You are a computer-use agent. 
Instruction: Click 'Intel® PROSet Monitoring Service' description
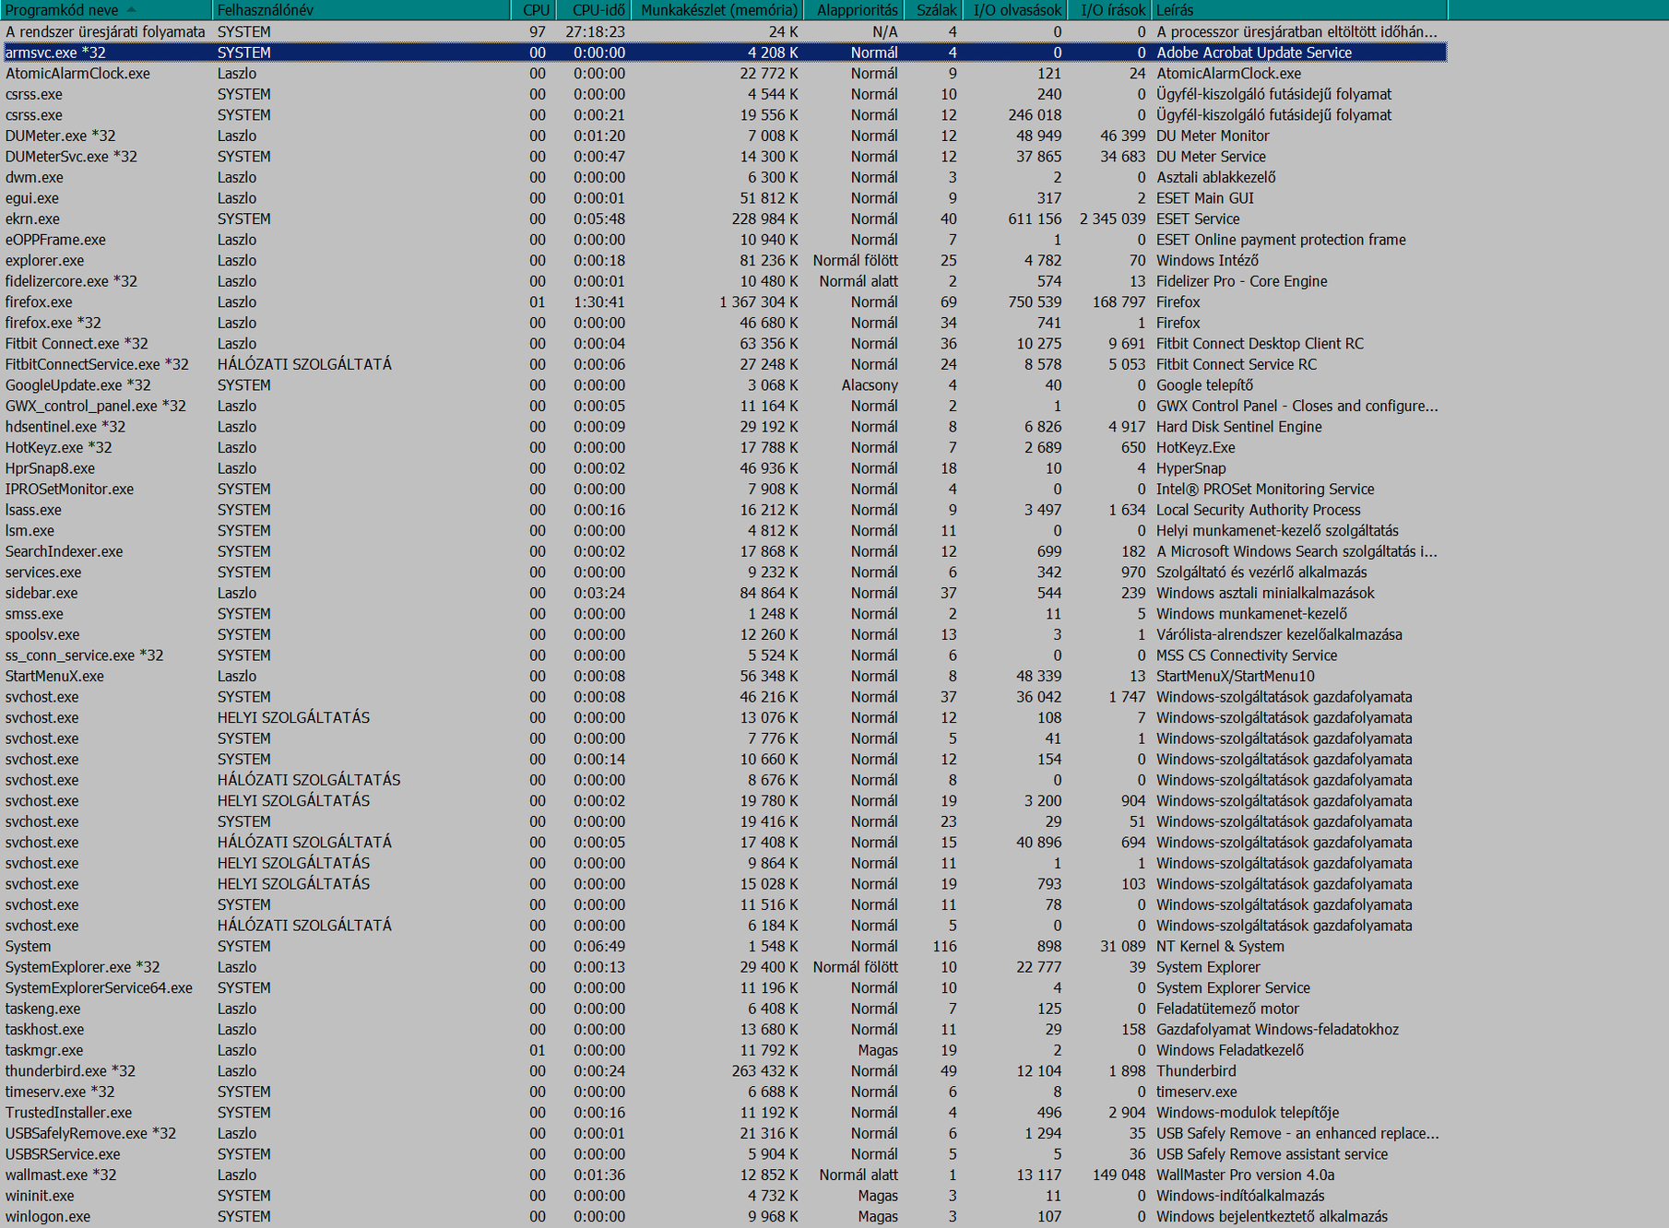click(x=1265, y=490)
